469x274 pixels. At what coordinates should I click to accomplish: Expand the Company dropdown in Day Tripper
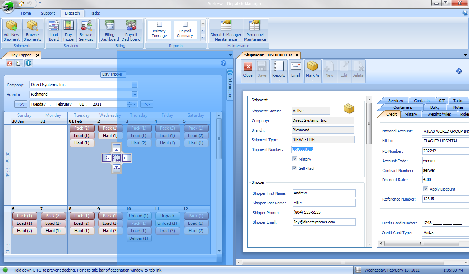[x=135, y=85]
